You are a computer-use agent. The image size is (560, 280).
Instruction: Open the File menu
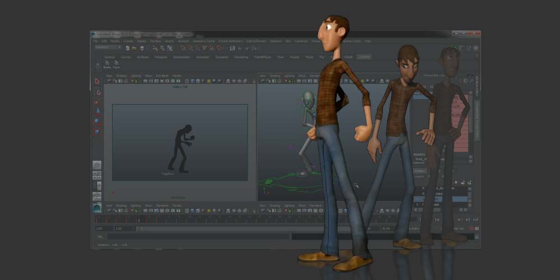pyautogui.click(x=96, y=41)
